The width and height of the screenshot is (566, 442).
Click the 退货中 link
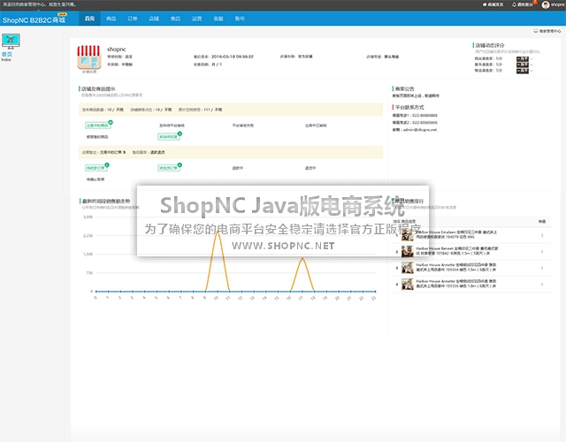310,168
